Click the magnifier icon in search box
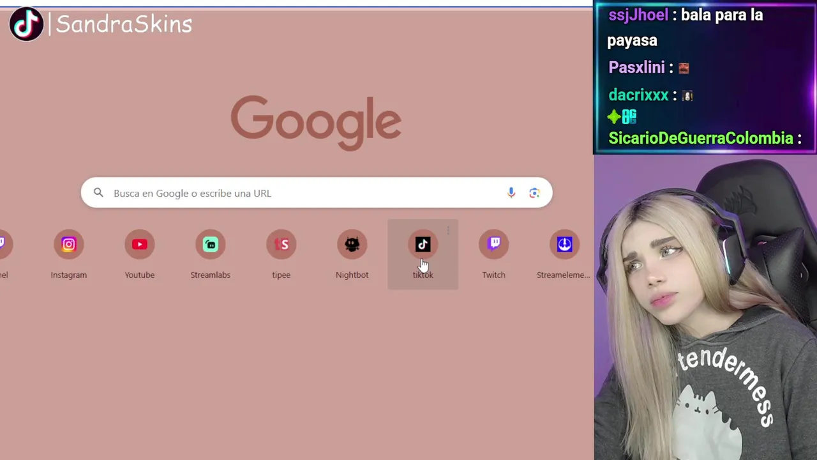Screen dimensions: 817x460 [98, 193]
